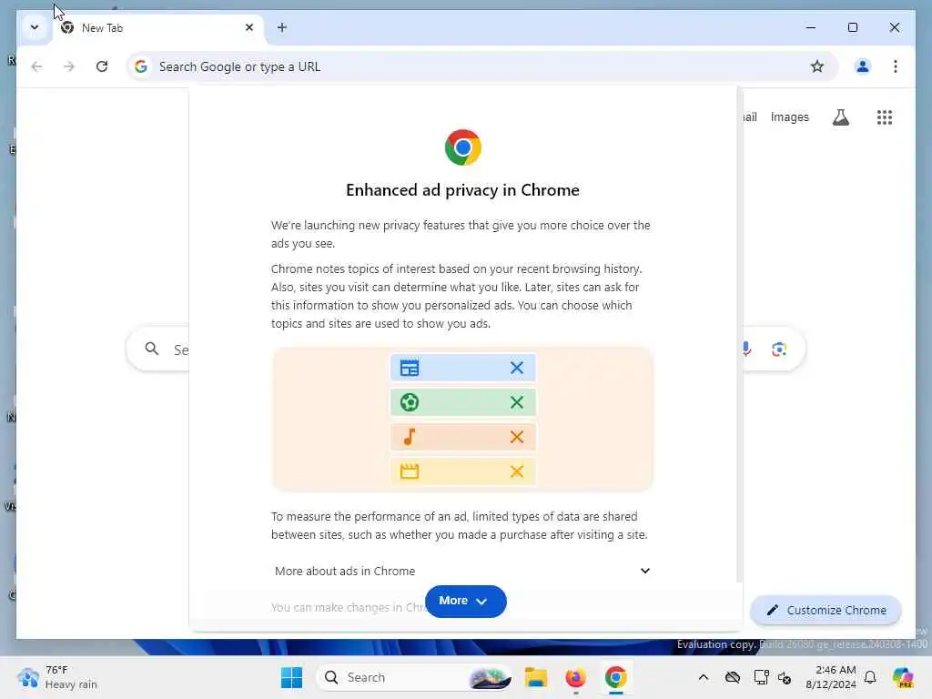Image resolution: width=932 pixels, height=699 pixels.
Task: Search by image with Google Lens
Action: tap(779, 349)
